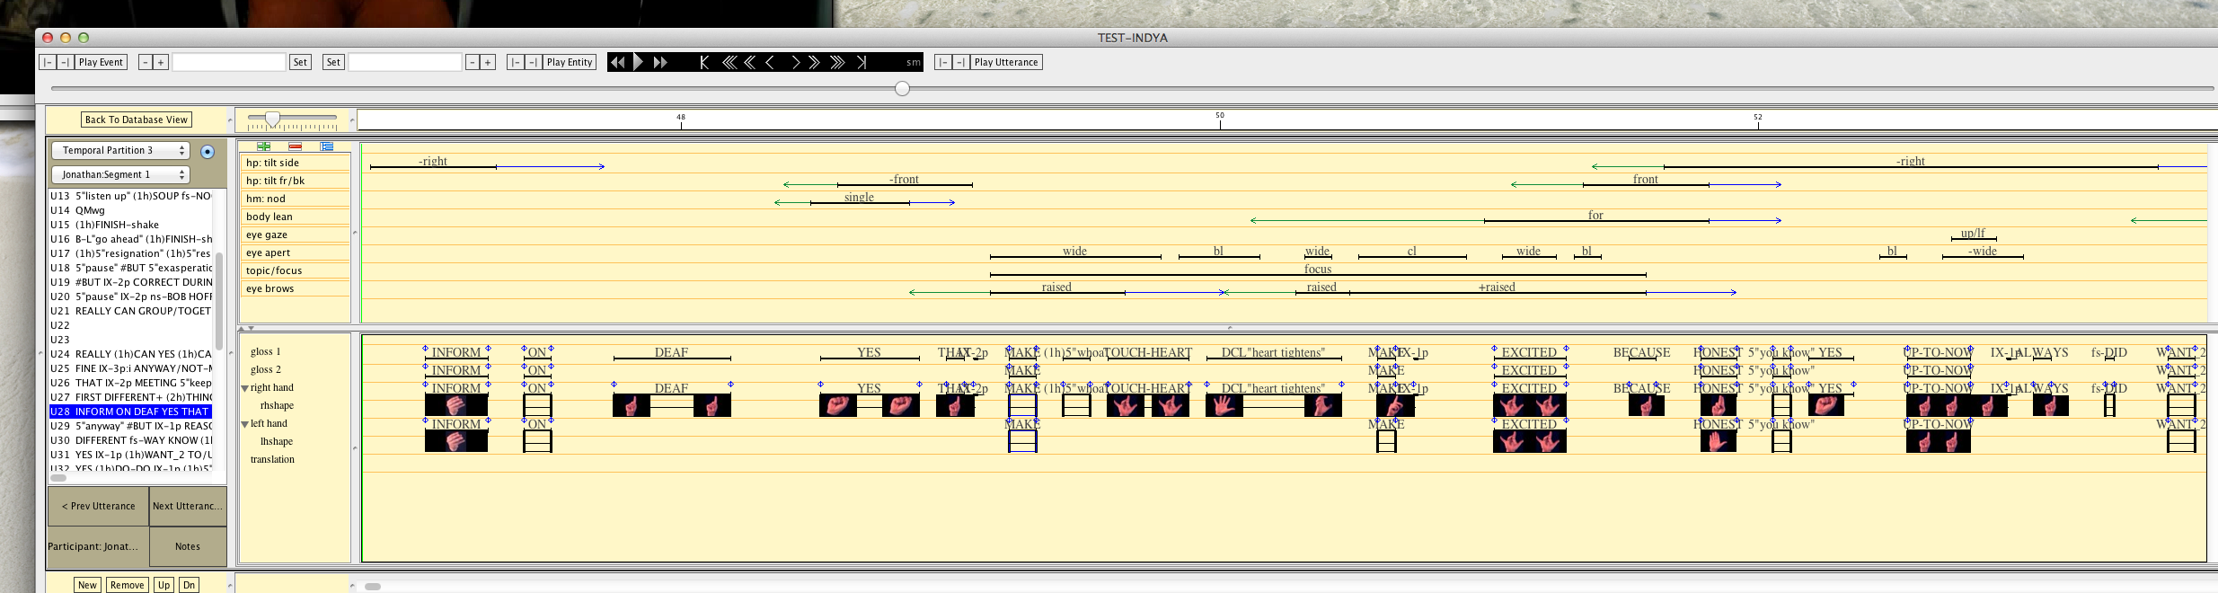Click Play Entity button
Screen dimensions: 2218x593
[x=570, y=62]
